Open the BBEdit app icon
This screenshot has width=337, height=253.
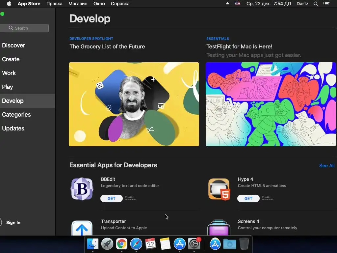pos(82,189)
